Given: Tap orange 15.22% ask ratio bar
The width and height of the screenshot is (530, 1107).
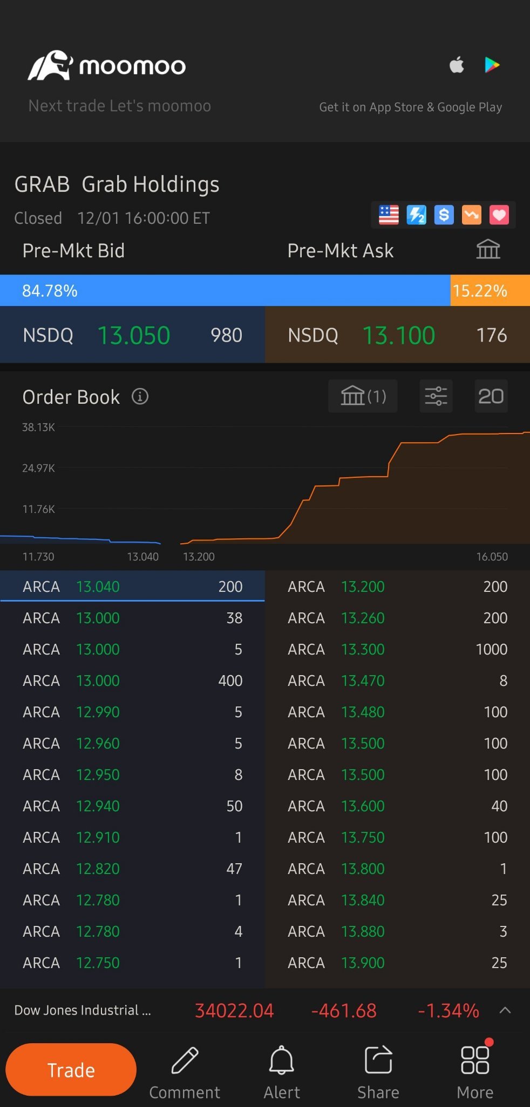Looking at the screenshot, I should coord(490,291).
